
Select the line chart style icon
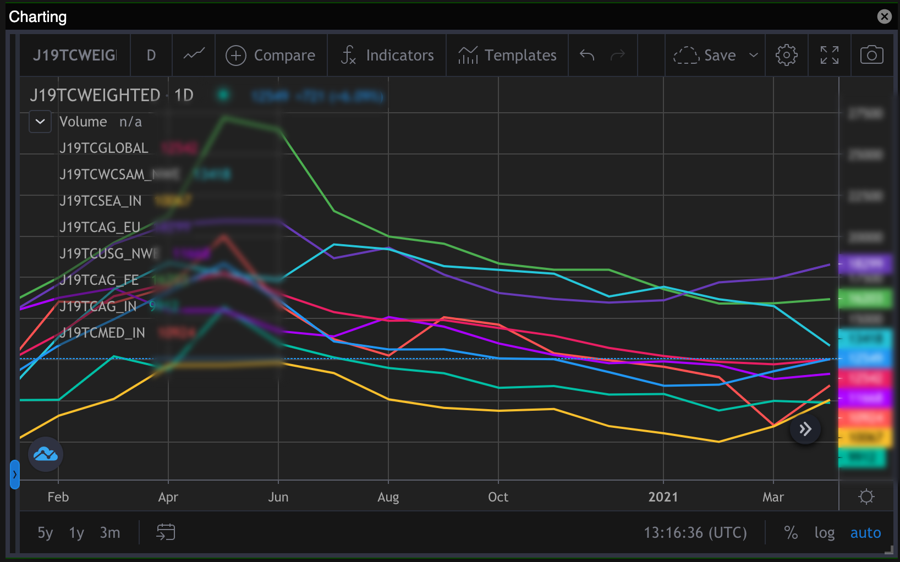tap(194, 55)
